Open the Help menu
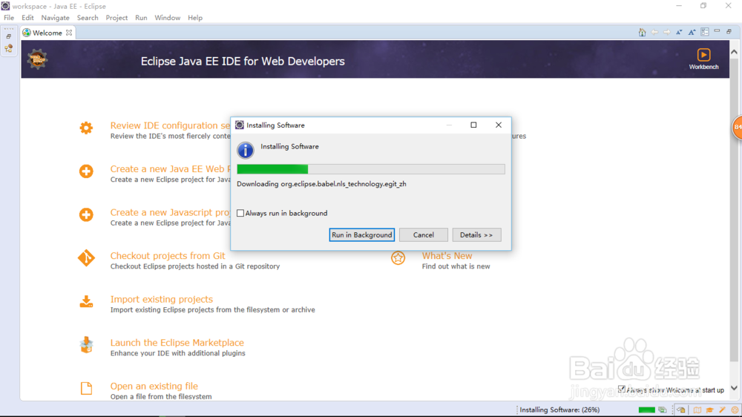 pyautogui.click(x=195, y=18)
